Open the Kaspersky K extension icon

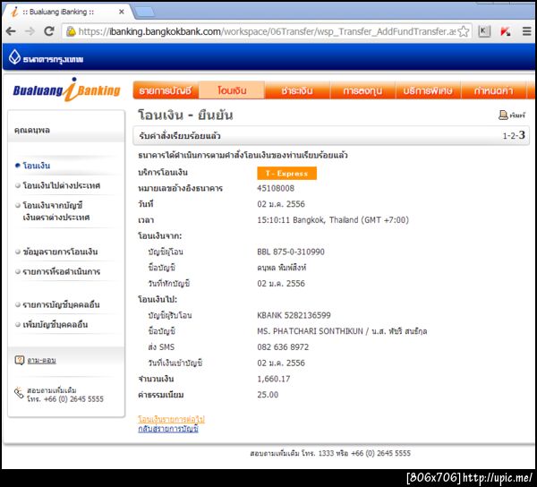click(484, 31)
